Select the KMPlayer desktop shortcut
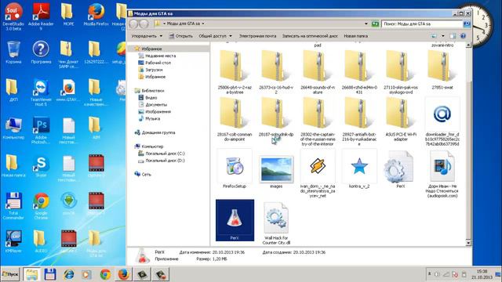The height and width of the screenshot is (282, 502). 13,241
